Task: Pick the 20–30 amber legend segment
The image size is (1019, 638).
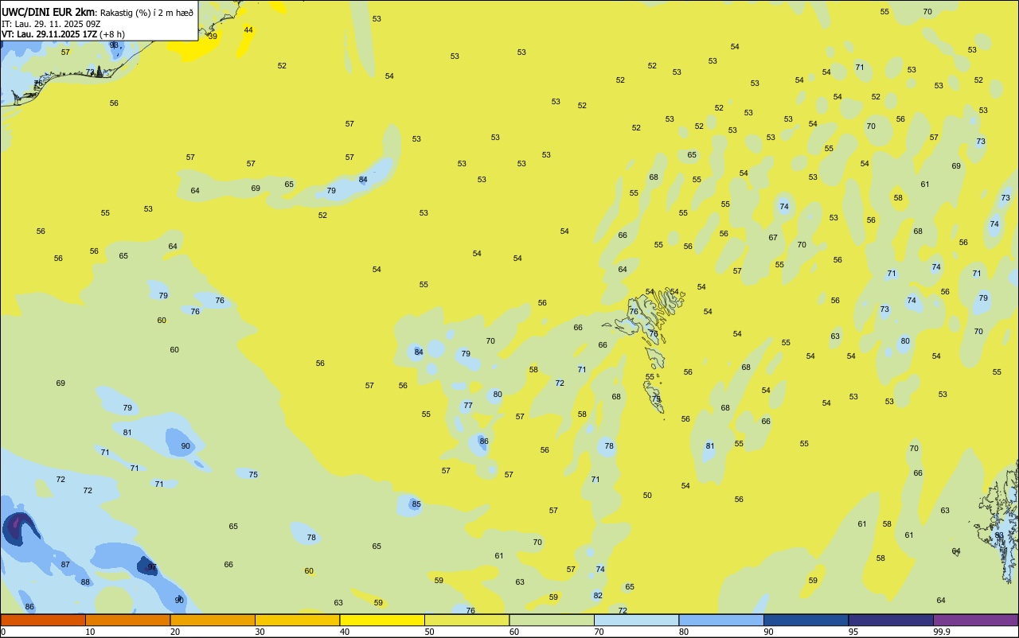Action: coord(213,620)
